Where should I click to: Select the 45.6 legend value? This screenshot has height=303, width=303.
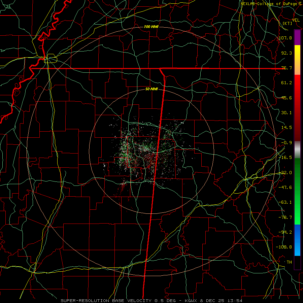click(287, 98)
